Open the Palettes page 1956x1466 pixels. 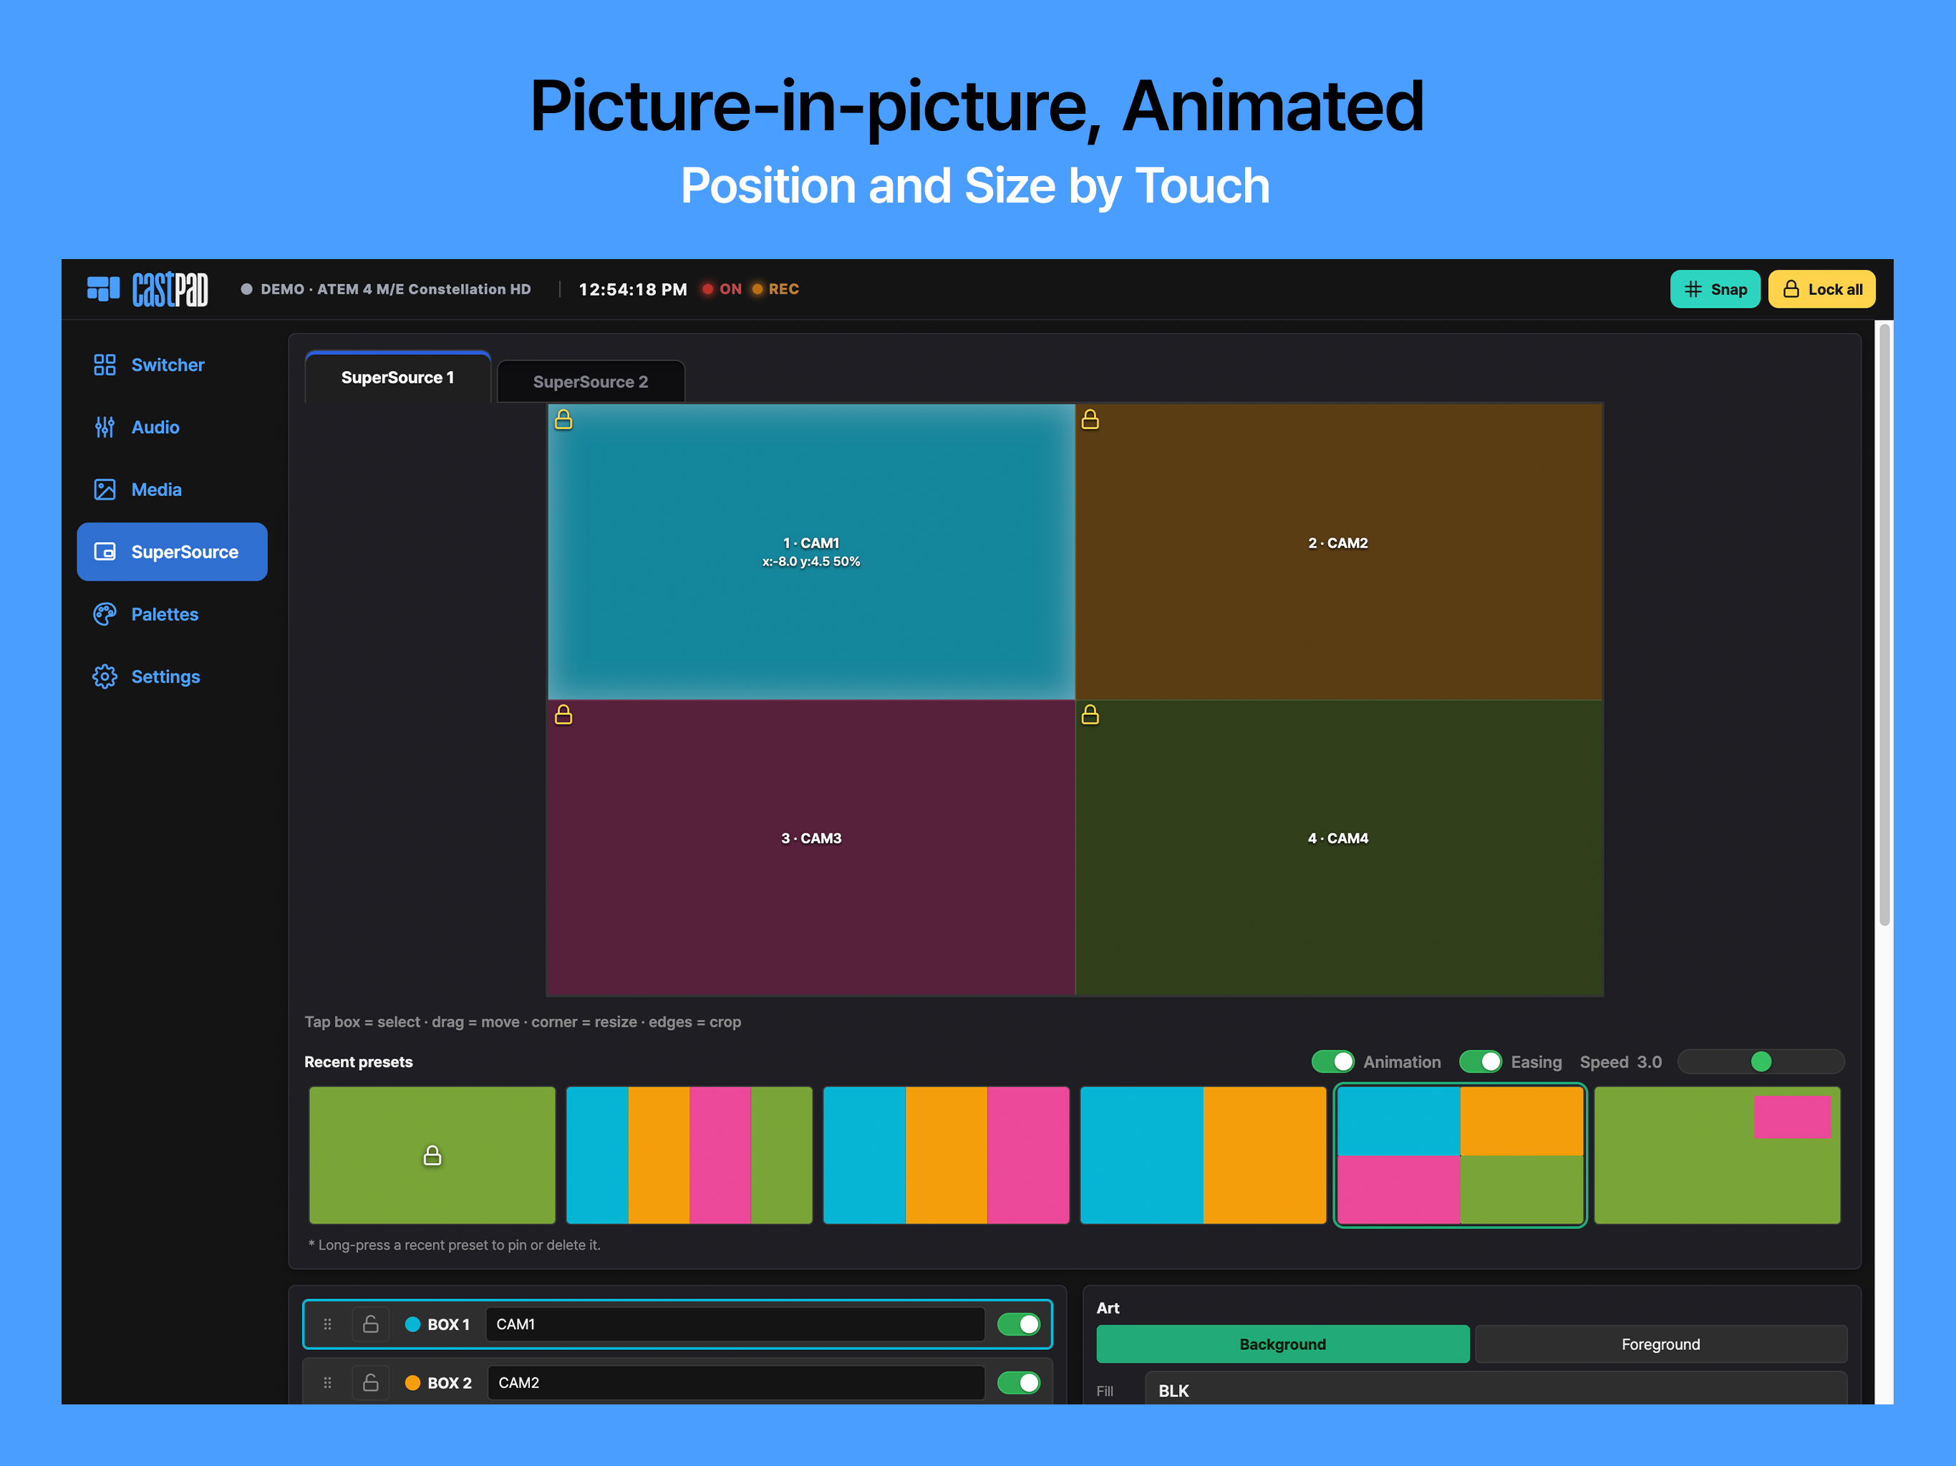click(x=173, y=613)
